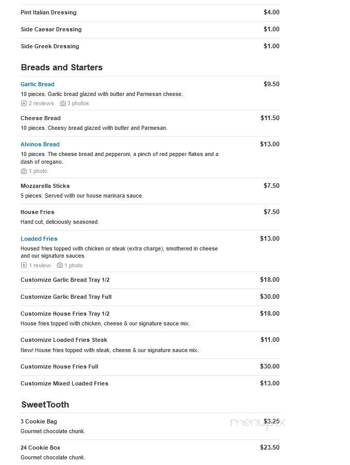Click the Loaded Fries review star icon
This screenshot has height=465, width=350.
pyautogui.click(x=24, y=265)
